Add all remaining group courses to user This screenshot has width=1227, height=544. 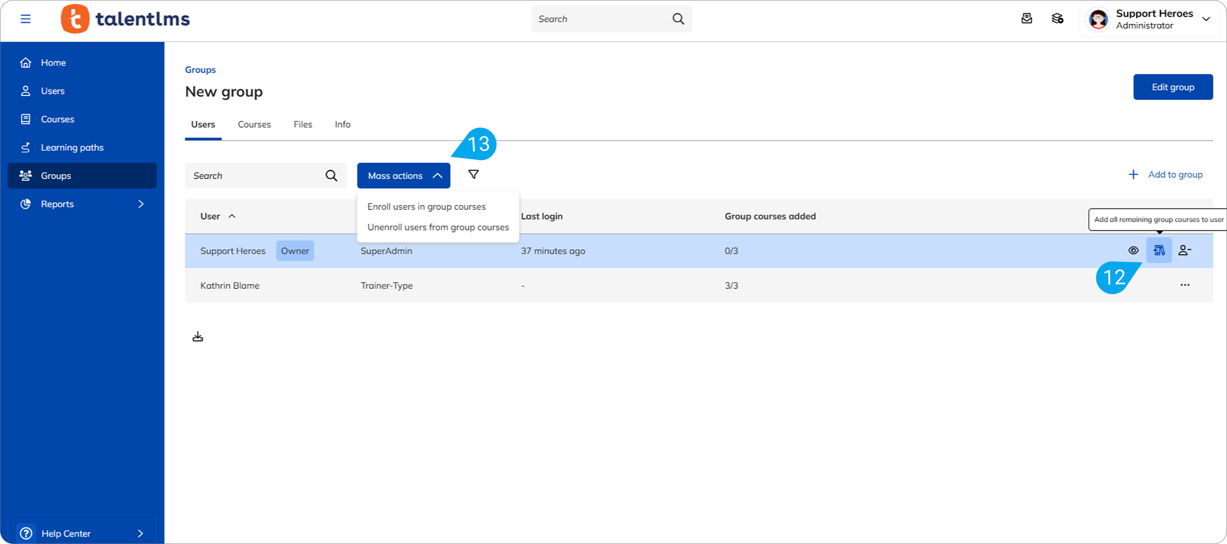[x=1159, y=251]
